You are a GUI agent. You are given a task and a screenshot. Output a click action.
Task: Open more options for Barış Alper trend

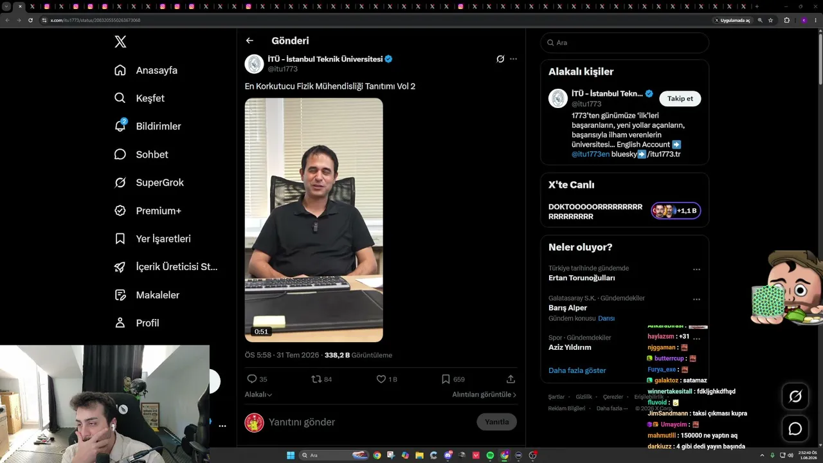coord(696,300)
